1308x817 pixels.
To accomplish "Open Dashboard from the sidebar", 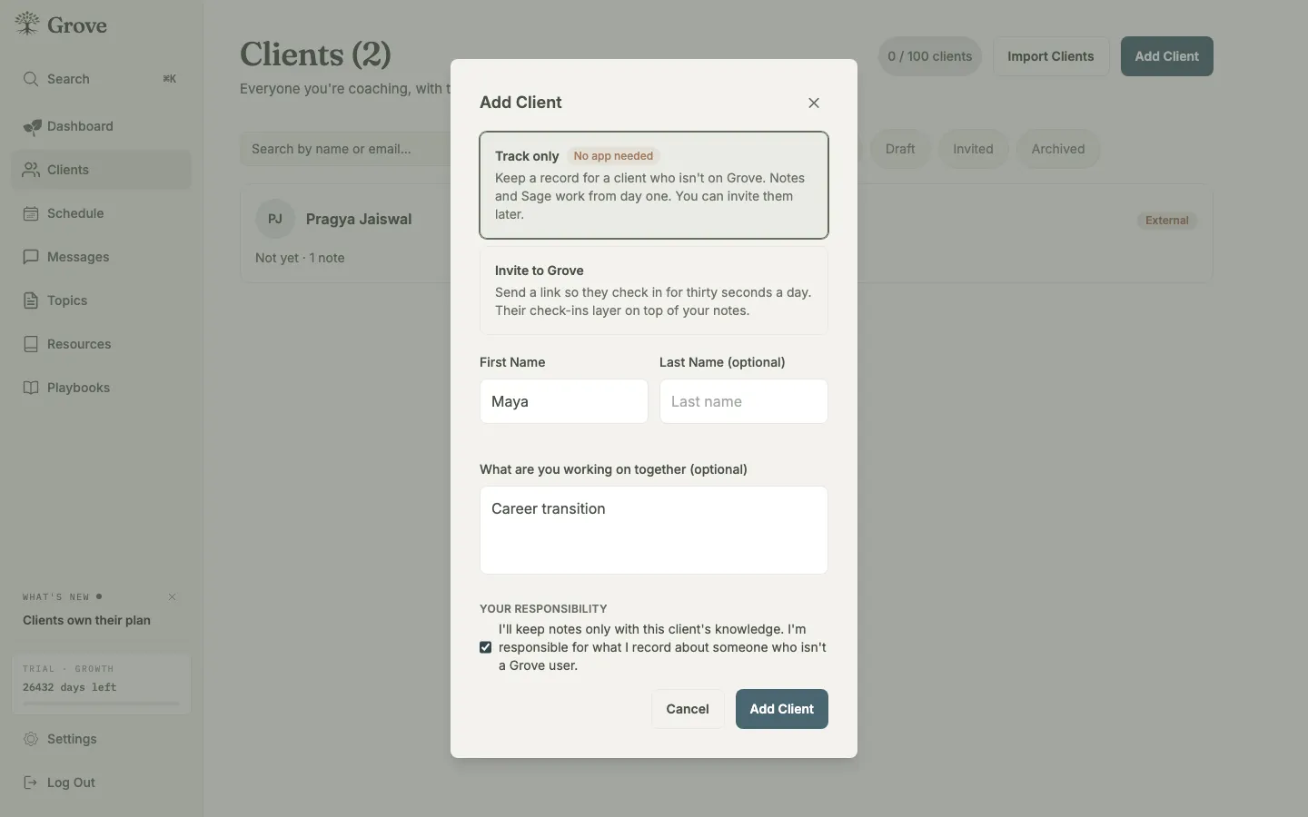I will tap(102, 126).
